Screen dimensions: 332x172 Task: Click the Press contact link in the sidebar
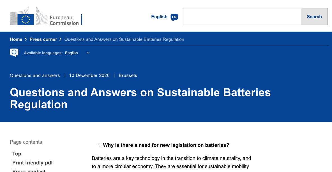(x=29, y=170)
